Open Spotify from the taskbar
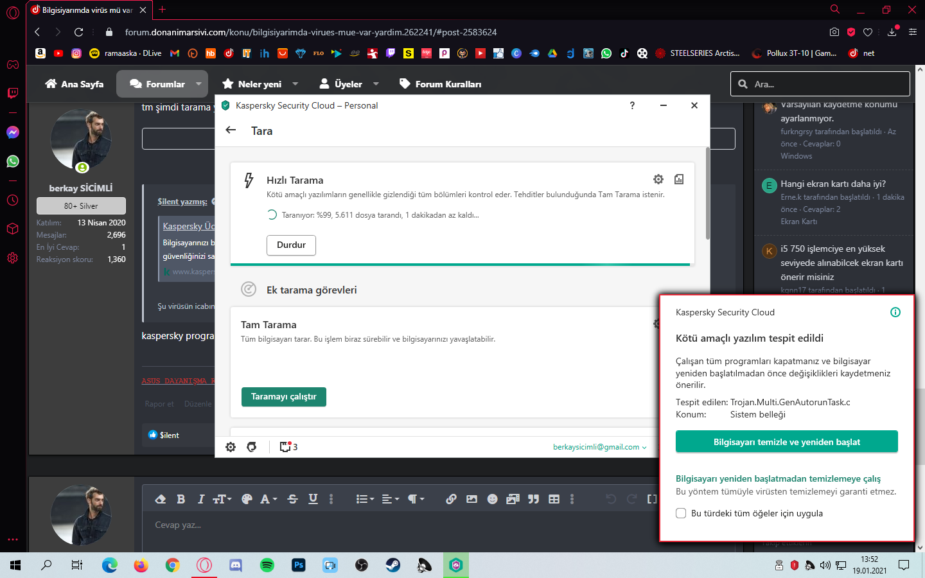The image size is (925, 578). point(267,565)
